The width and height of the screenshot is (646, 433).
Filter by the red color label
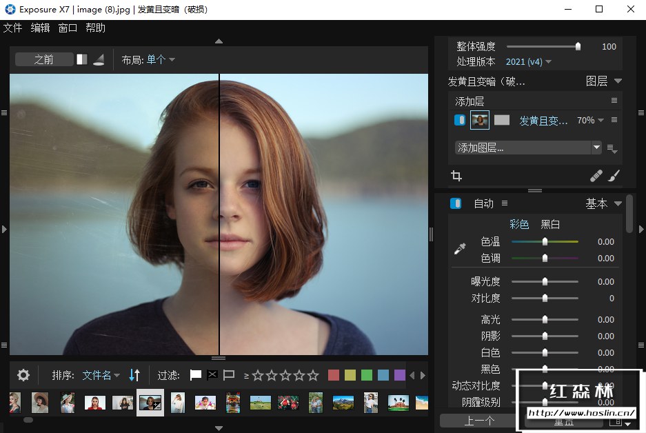[334, 375]
